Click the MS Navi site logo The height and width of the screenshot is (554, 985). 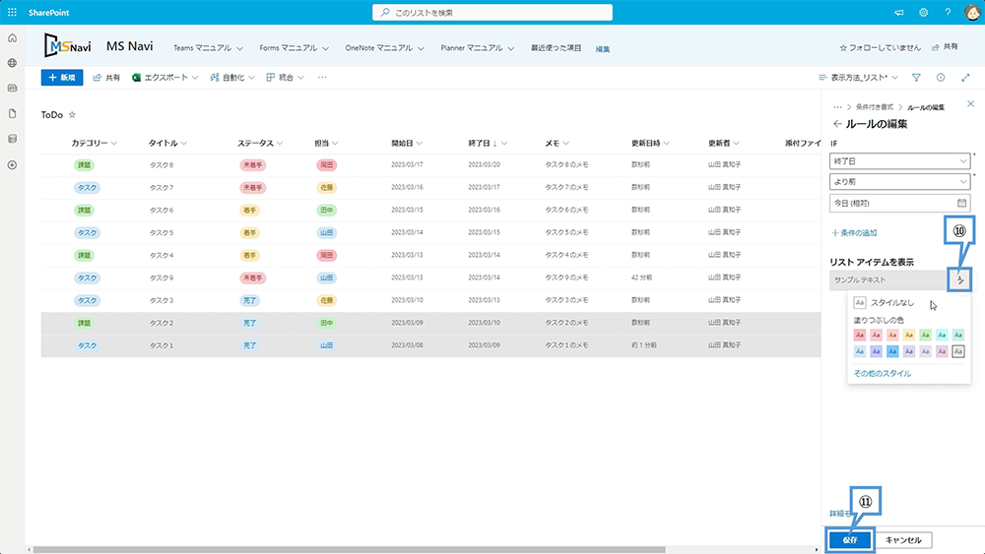pyautogui.click(x=67, y=46)
